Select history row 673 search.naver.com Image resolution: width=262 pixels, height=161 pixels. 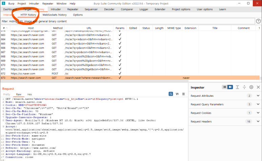coord(130,78)
